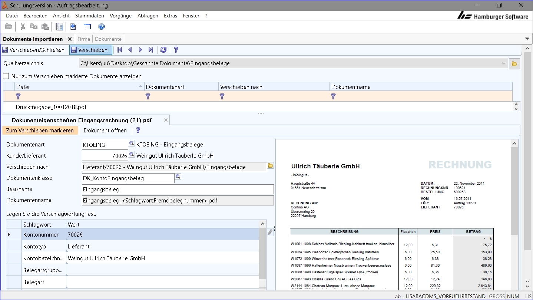Open the Abfragen menu
The height and width of the screenshot is (300, 533).
tap(148, 16)
